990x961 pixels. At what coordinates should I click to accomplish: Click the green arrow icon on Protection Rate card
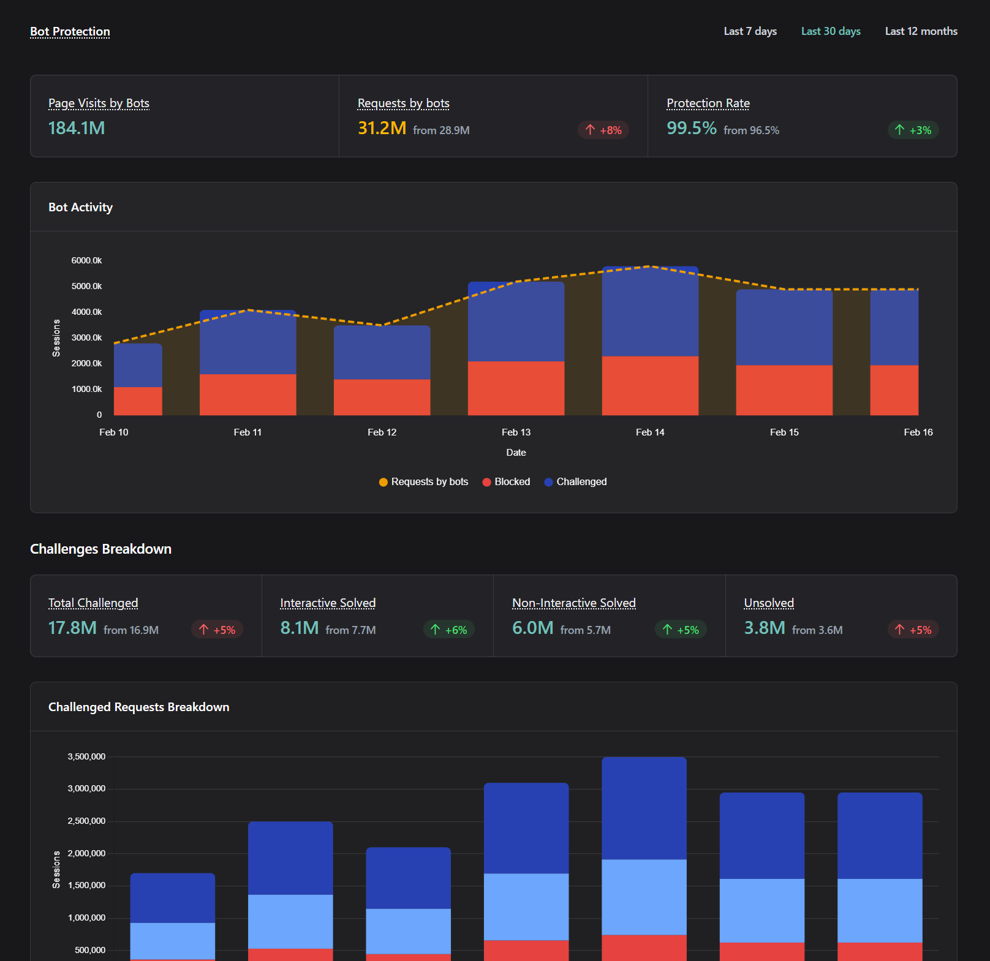[899, 130]
